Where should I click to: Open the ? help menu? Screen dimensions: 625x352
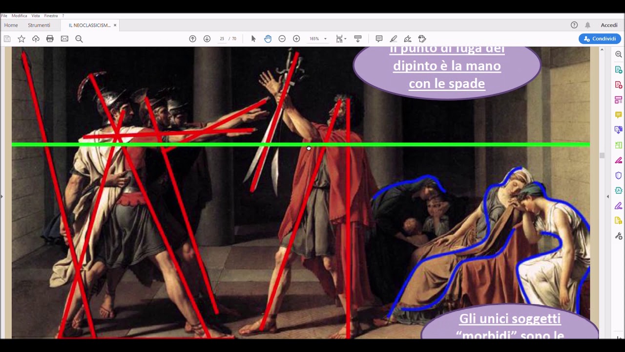(x=63, y=16)
